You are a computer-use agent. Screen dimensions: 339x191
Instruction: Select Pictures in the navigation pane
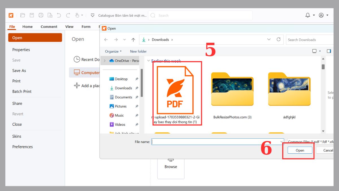(x=118, y=106)
